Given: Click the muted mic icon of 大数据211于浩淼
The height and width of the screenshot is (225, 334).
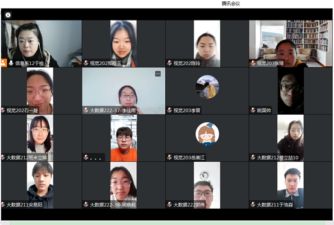Looking at the screenshot, I should point(253,204).
